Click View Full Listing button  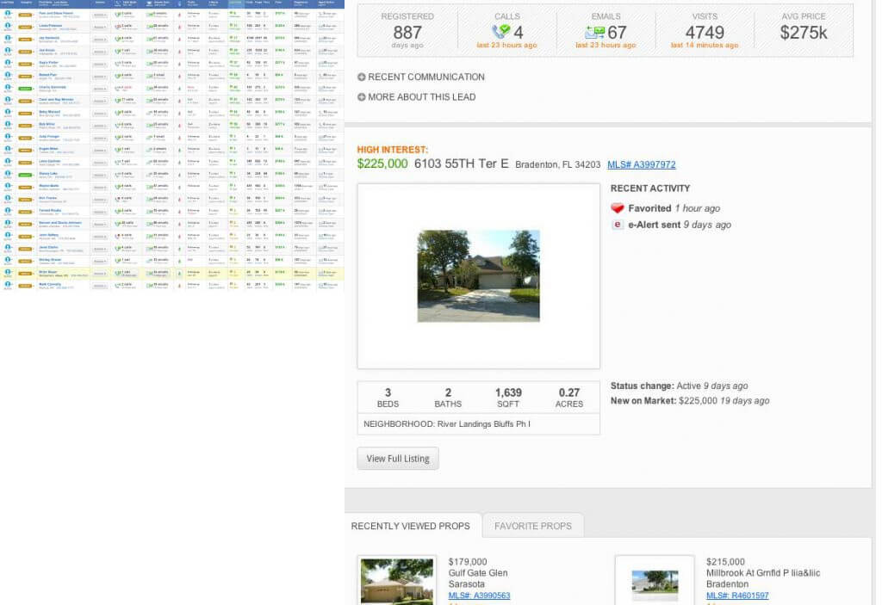(398, 458)
